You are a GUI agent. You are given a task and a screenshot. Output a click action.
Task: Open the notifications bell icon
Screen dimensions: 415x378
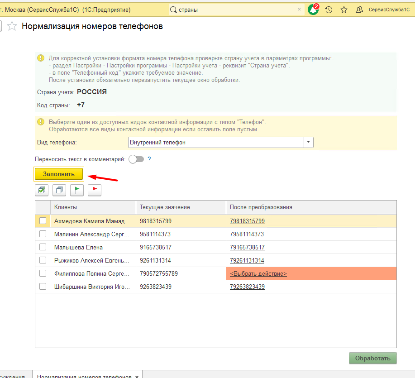[313, 10]
